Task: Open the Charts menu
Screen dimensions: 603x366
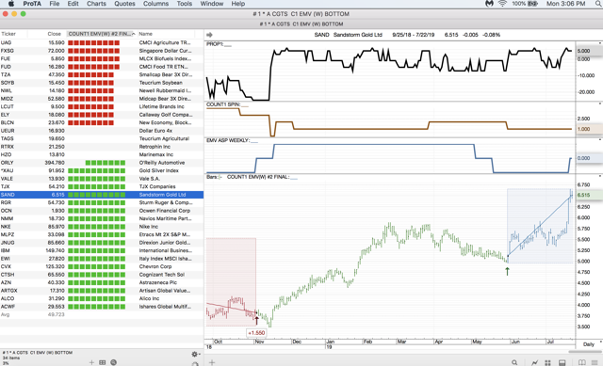Action: (x=96, y=4)
